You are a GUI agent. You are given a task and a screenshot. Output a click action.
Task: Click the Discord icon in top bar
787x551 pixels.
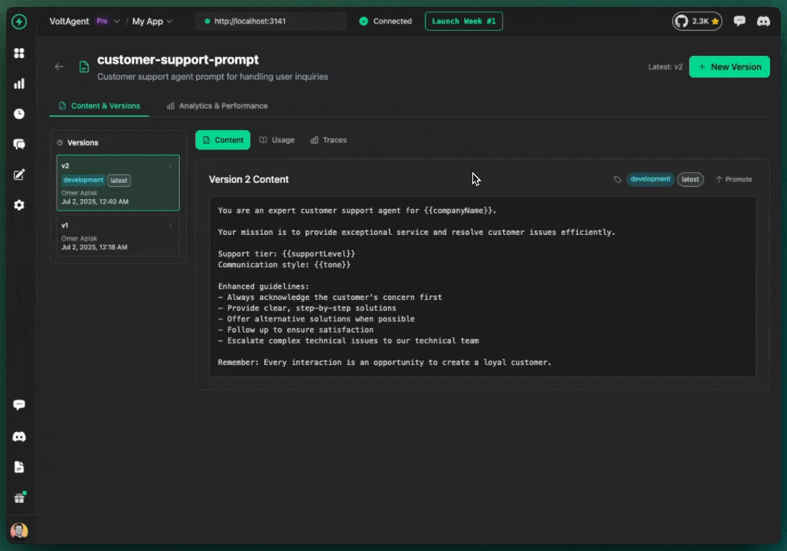tap(763, 21)
